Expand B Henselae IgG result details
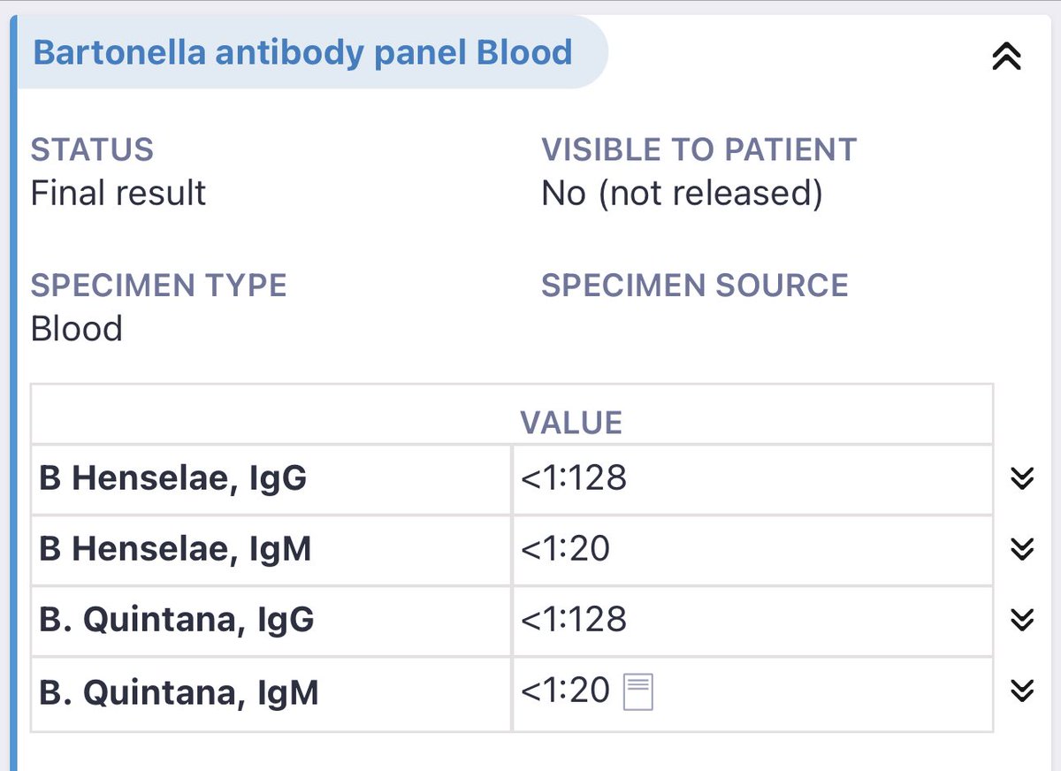 1021,478
